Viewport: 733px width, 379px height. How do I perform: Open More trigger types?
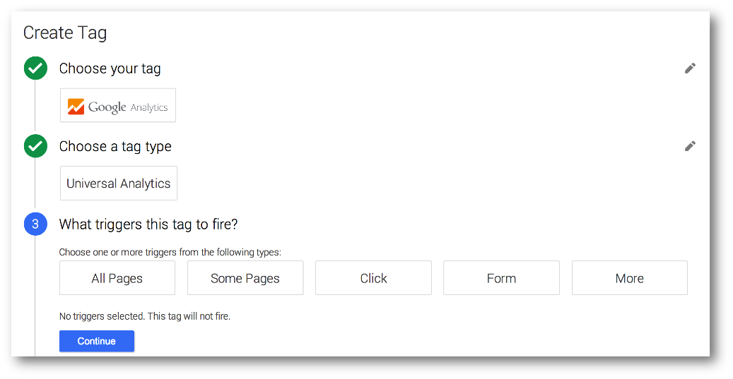click(x=629, y=278)
